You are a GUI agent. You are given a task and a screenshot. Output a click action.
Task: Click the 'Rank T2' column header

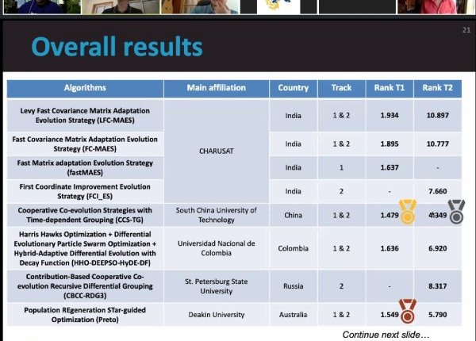coord(438,88)
